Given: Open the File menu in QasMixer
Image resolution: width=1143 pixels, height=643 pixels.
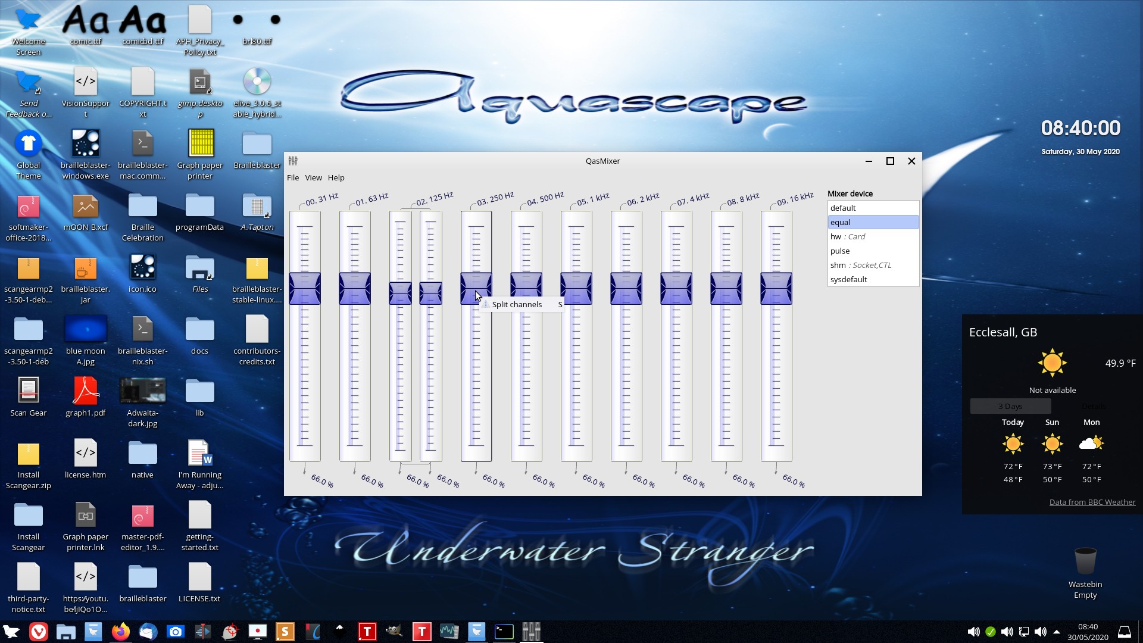Looking at the screenshot, I should [293, 177].
